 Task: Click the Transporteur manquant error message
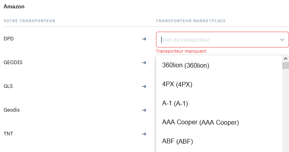pyautogui.click(x=181, y=51)
